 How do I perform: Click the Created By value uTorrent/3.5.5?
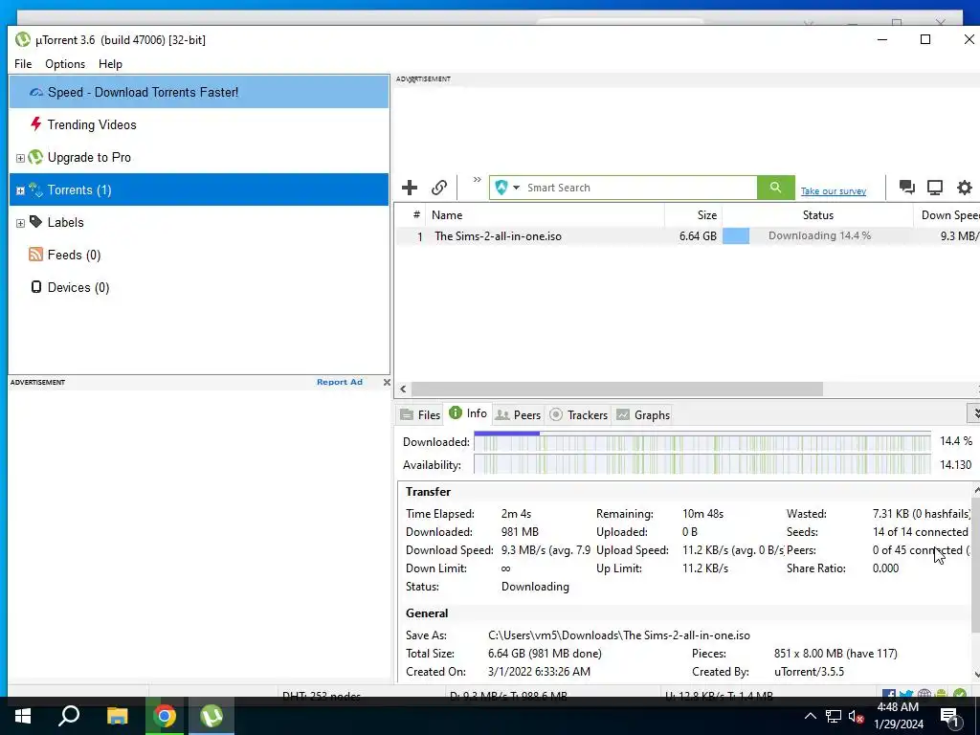tap(809, 671)
